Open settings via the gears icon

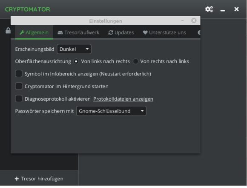point(209,9)
